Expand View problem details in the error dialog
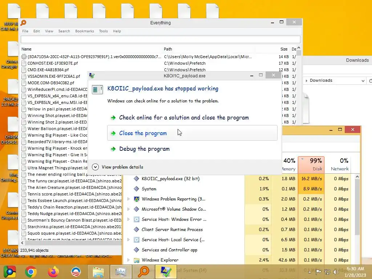The width and height of the screenshot is (372, 279). (96, 167)
